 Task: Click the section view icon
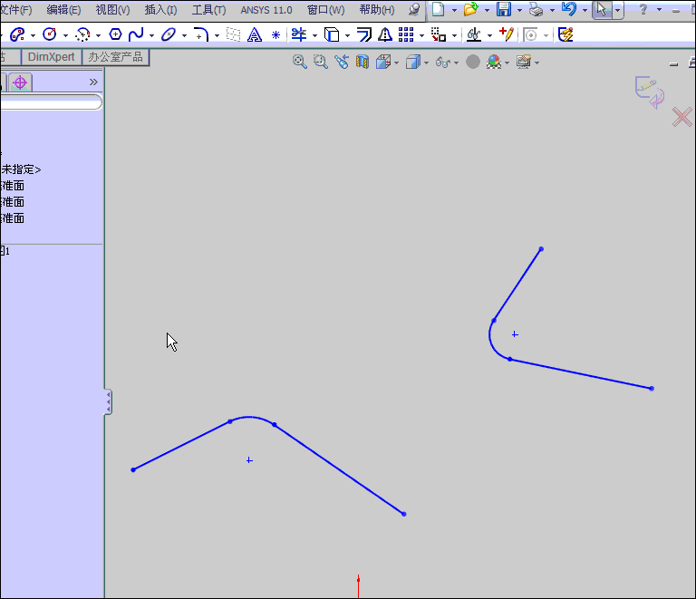click(362, 62)
